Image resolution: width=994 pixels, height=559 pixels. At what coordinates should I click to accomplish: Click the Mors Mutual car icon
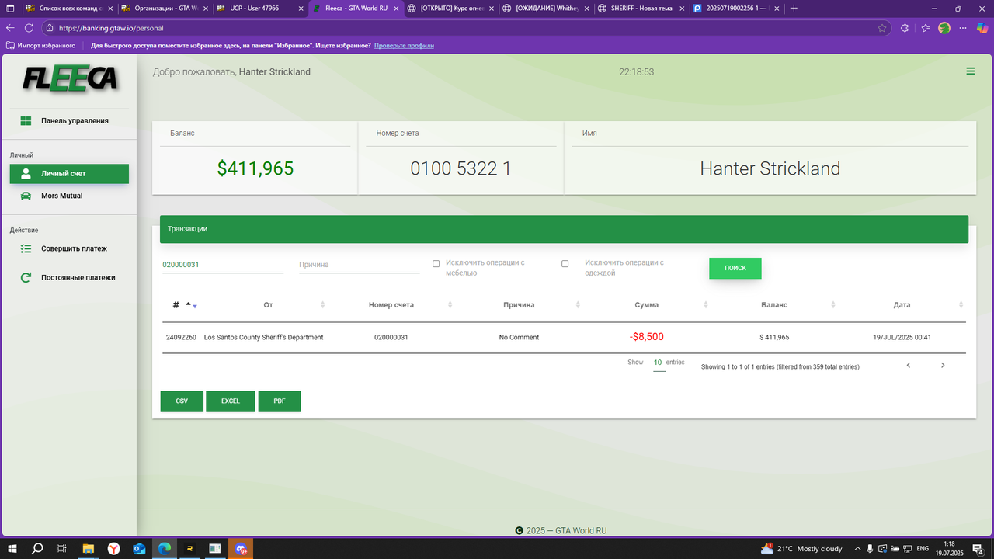(x=26, y=196)
